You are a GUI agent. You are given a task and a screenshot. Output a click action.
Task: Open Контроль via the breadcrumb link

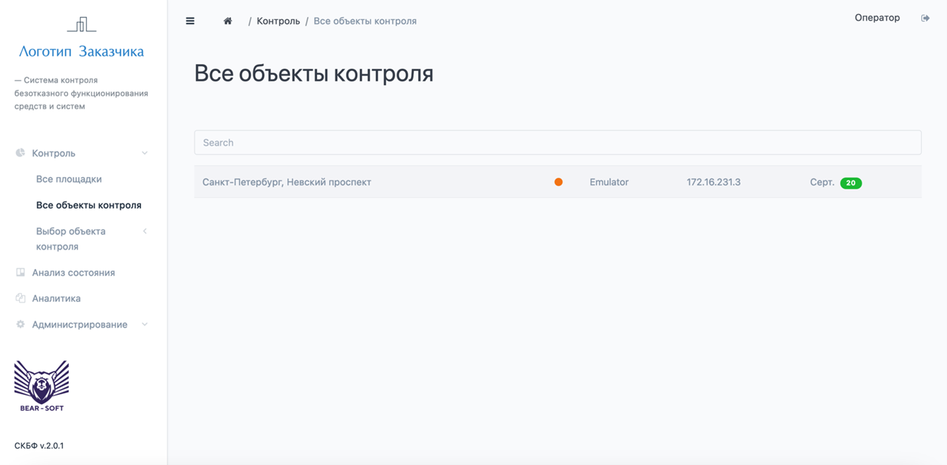click(x=278, y=21)
